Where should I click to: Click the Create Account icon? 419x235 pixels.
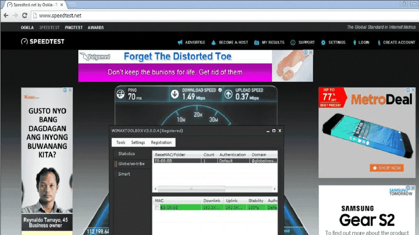pos(379,42)
